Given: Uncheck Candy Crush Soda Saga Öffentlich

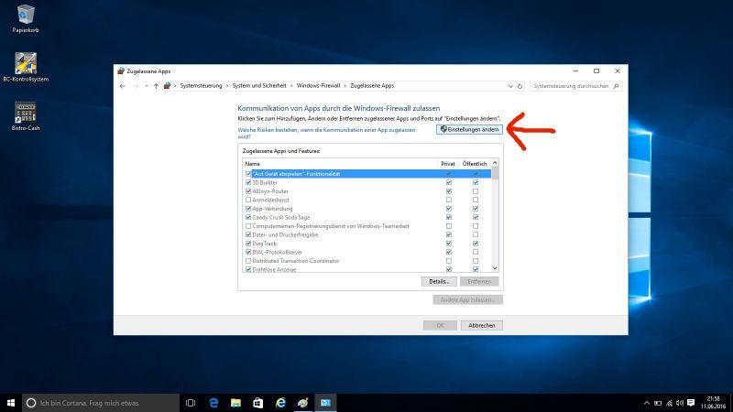Looking at the screenshot, I should point(476,217).
